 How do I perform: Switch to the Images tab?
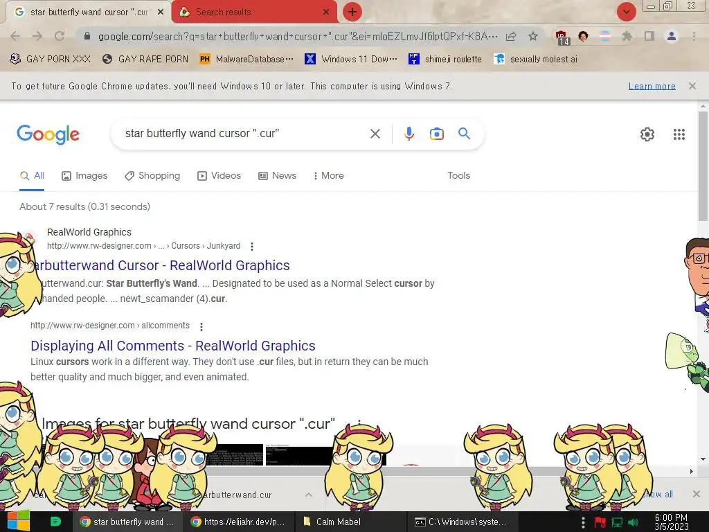(84, 175)
